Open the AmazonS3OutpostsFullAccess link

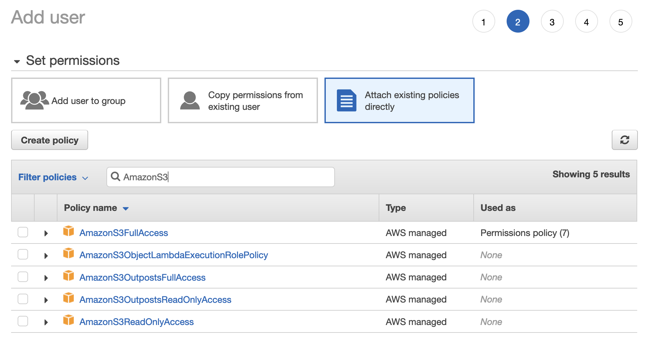pyautogui.click(x=142, y=277)
